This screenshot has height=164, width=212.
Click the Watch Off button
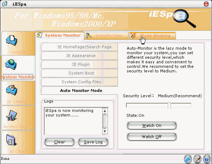click(152, 137)
